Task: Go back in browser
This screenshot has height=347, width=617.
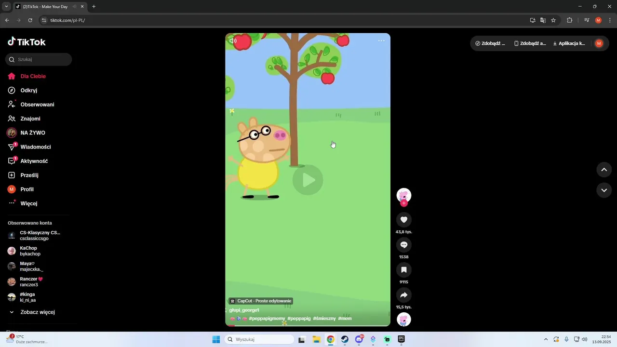Action: (7, 20)
